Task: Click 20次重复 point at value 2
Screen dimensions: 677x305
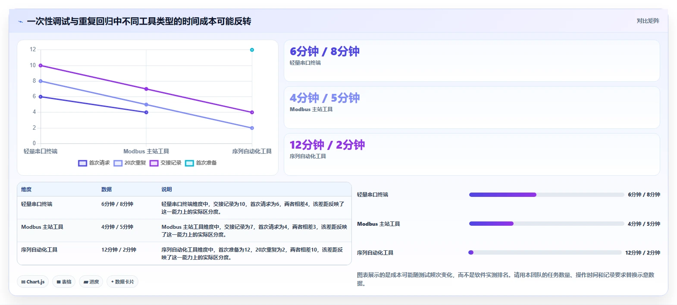Action: click(x=252, y=128)
